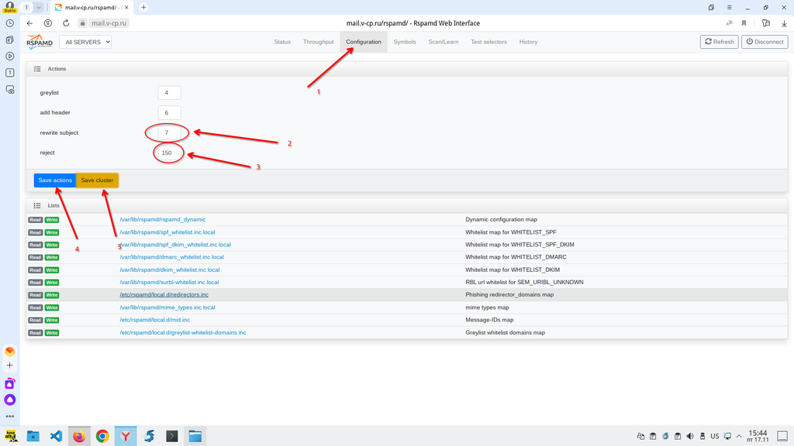794x446 pixels.
Task: Open the downloads icon in browser toolbar
Action: 785,23
